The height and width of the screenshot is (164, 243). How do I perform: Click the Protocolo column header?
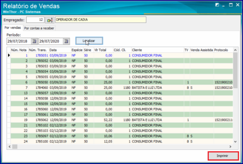(x=223, y=50)
